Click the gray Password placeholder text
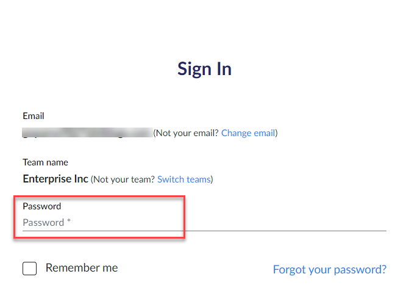The image size is (409, 296). [x=43, y=223]
